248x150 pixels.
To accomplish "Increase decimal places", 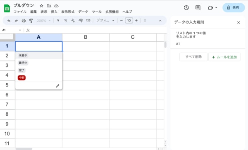I will coord(81,21).
